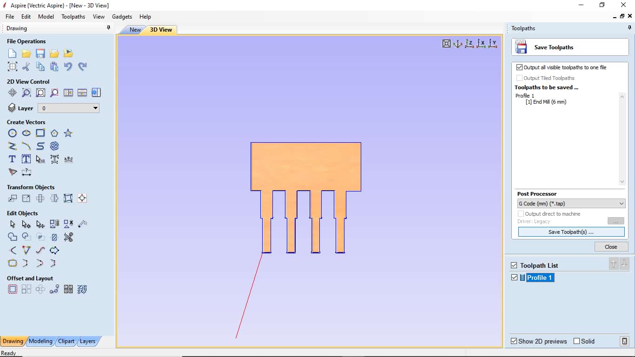Open the Text on curve tool
This screenshot has width=635, height=357.
coord(68,159)
